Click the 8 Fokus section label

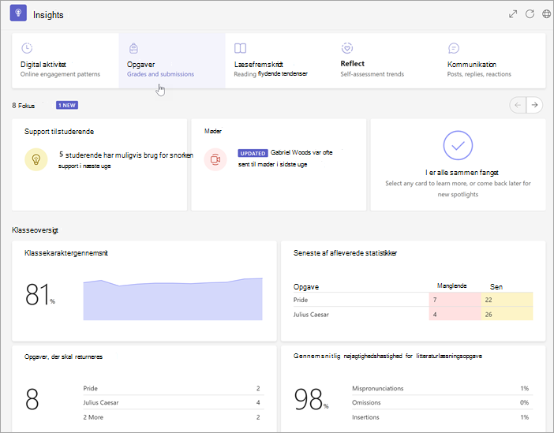24,105
